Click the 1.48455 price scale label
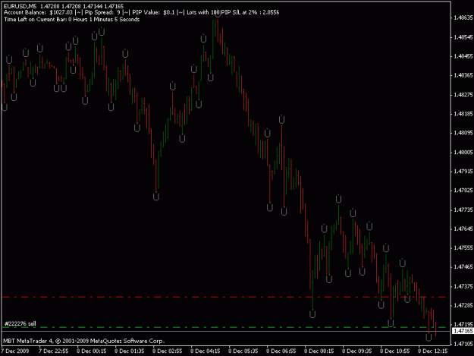 tap(463, 56)
